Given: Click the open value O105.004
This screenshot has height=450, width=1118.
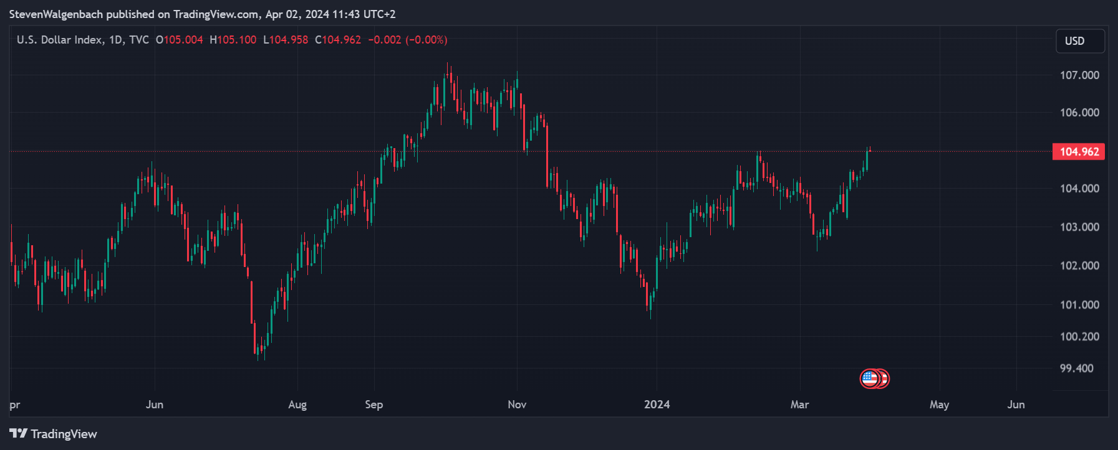Looking at the screenshot, I should [x=180, y=40].
